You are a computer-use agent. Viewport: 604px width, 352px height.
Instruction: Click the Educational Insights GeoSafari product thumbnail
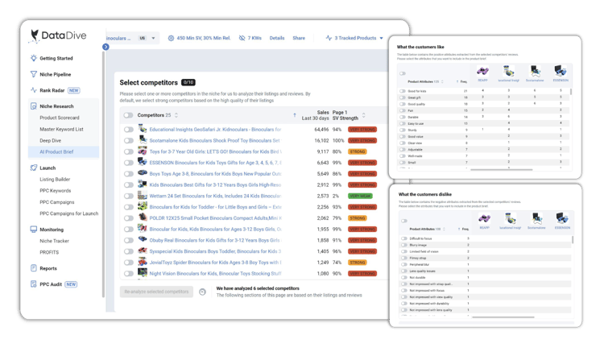143,129
